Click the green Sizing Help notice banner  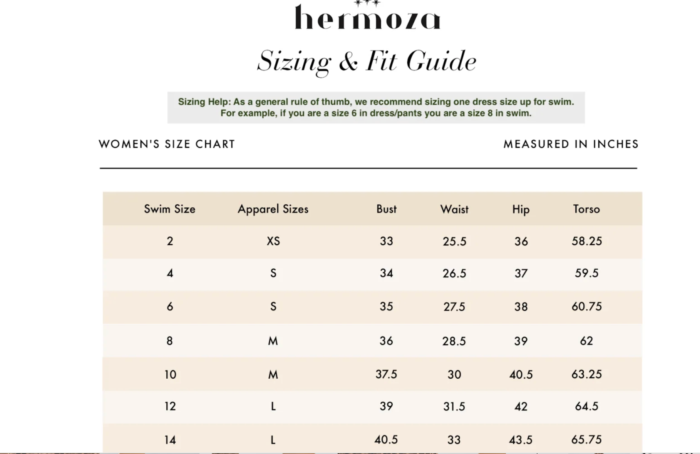click(376, 107)
